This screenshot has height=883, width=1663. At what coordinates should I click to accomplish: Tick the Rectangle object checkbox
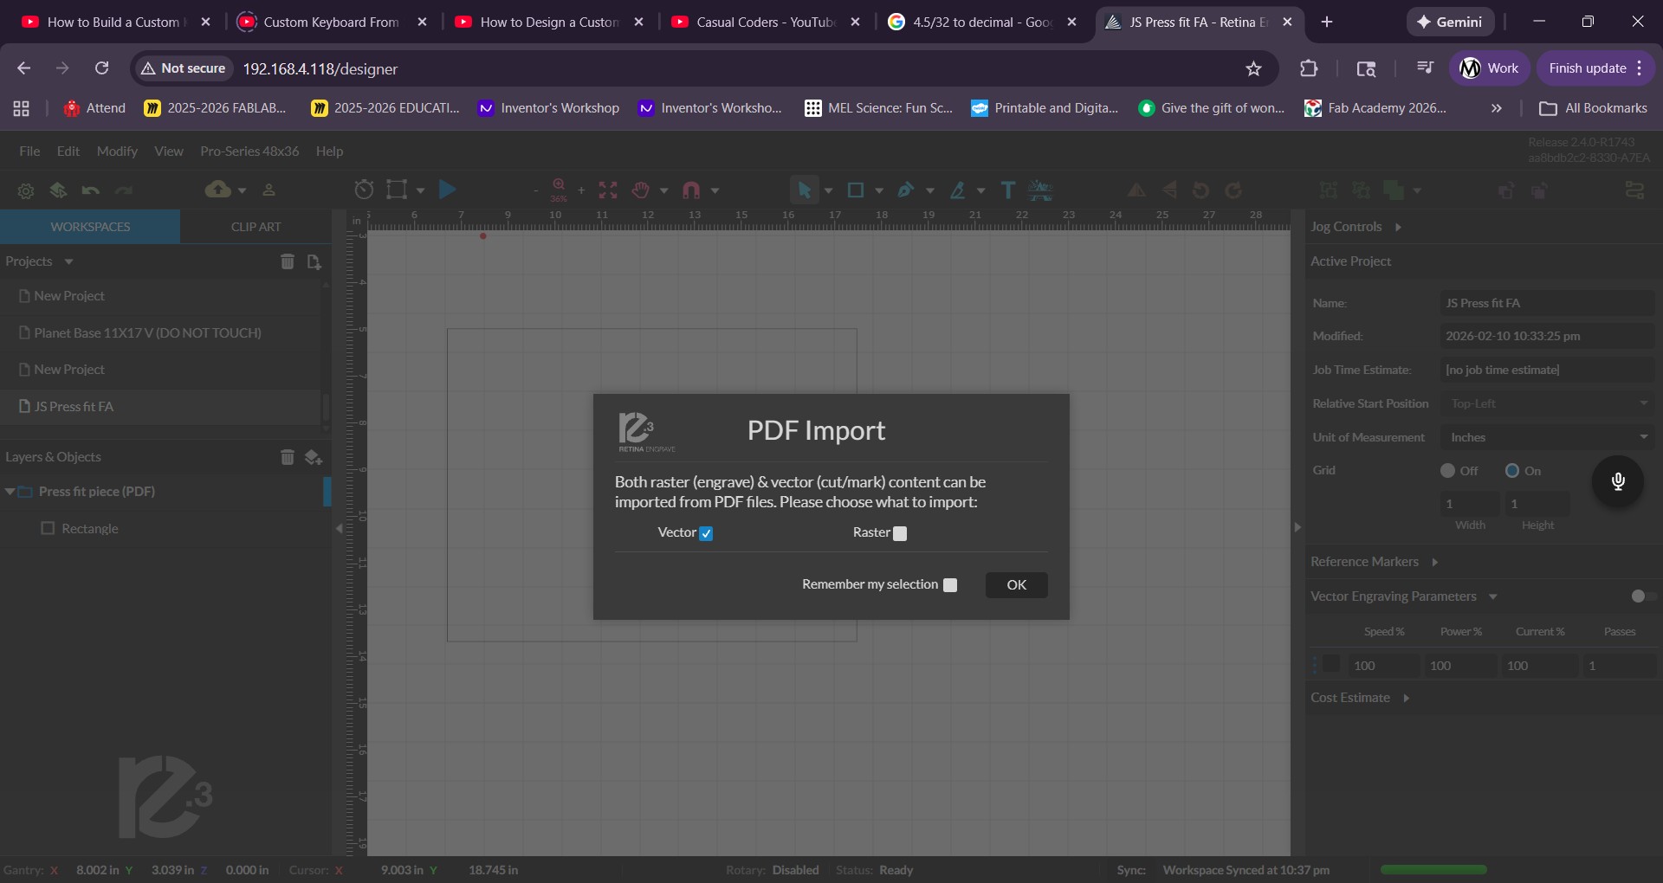pyautogui.click(x=49, y=528)
